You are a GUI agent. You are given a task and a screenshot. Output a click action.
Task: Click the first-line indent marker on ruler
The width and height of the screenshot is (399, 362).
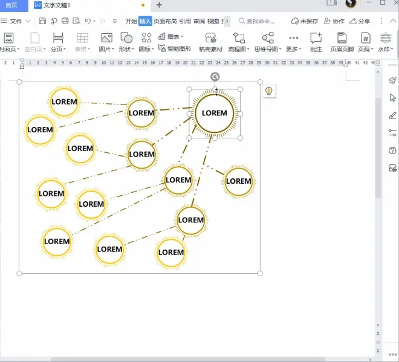22,61
